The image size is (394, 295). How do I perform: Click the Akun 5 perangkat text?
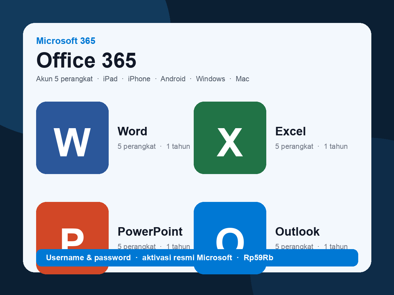coord(64,79)
